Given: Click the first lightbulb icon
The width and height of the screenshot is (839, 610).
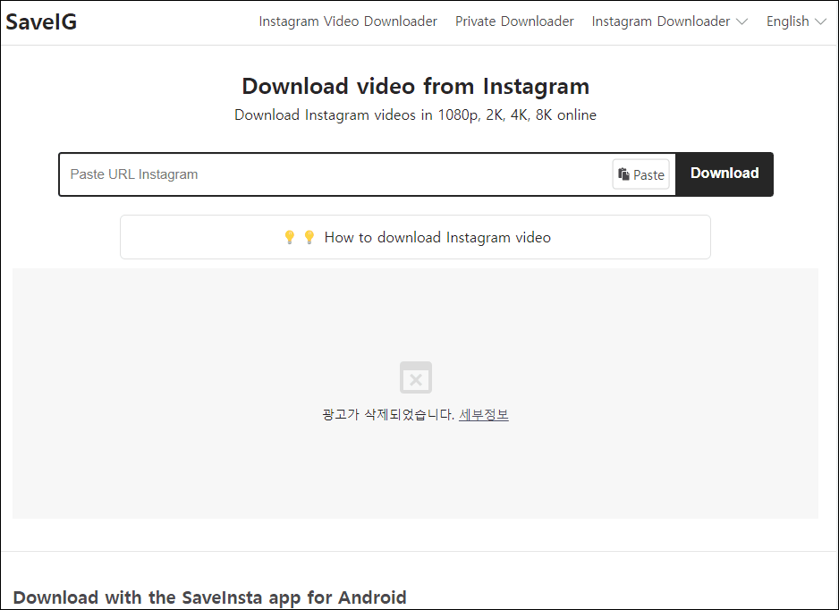Looking at the screenshot, I should click(x=290, y=237).
